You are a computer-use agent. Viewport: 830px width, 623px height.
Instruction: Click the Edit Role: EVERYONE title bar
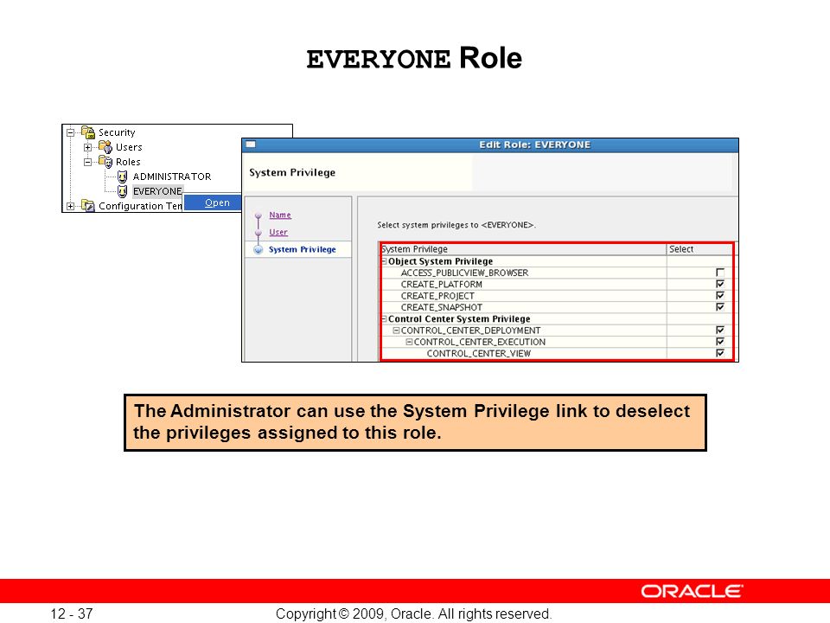point(490,145)
